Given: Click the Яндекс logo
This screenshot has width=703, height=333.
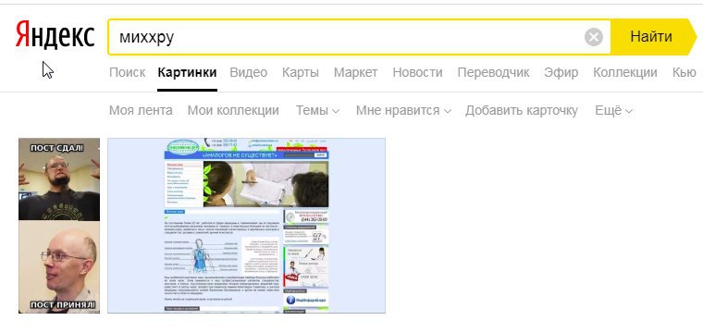Looking at the screenshot, I should coord(55,36).
